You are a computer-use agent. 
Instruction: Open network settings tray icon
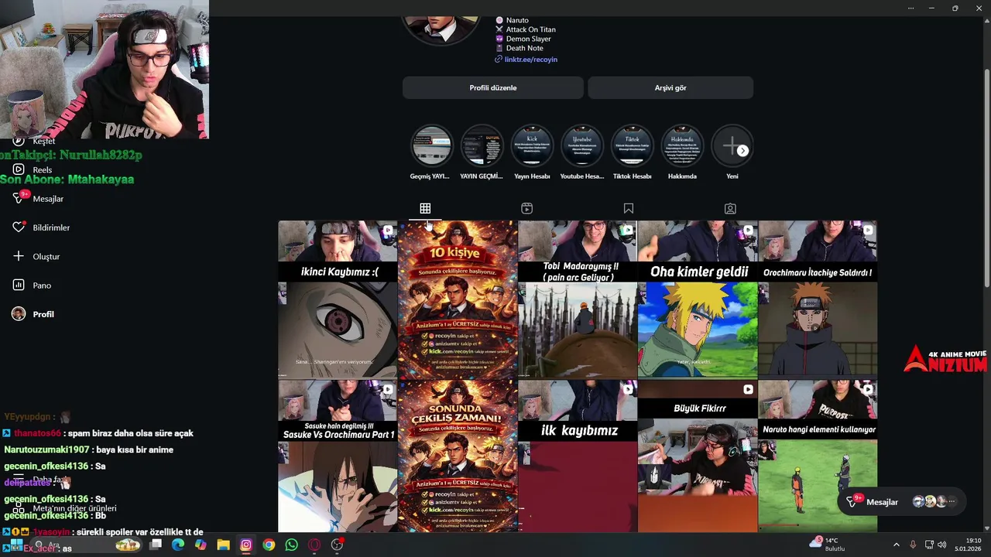coord(930,545)
